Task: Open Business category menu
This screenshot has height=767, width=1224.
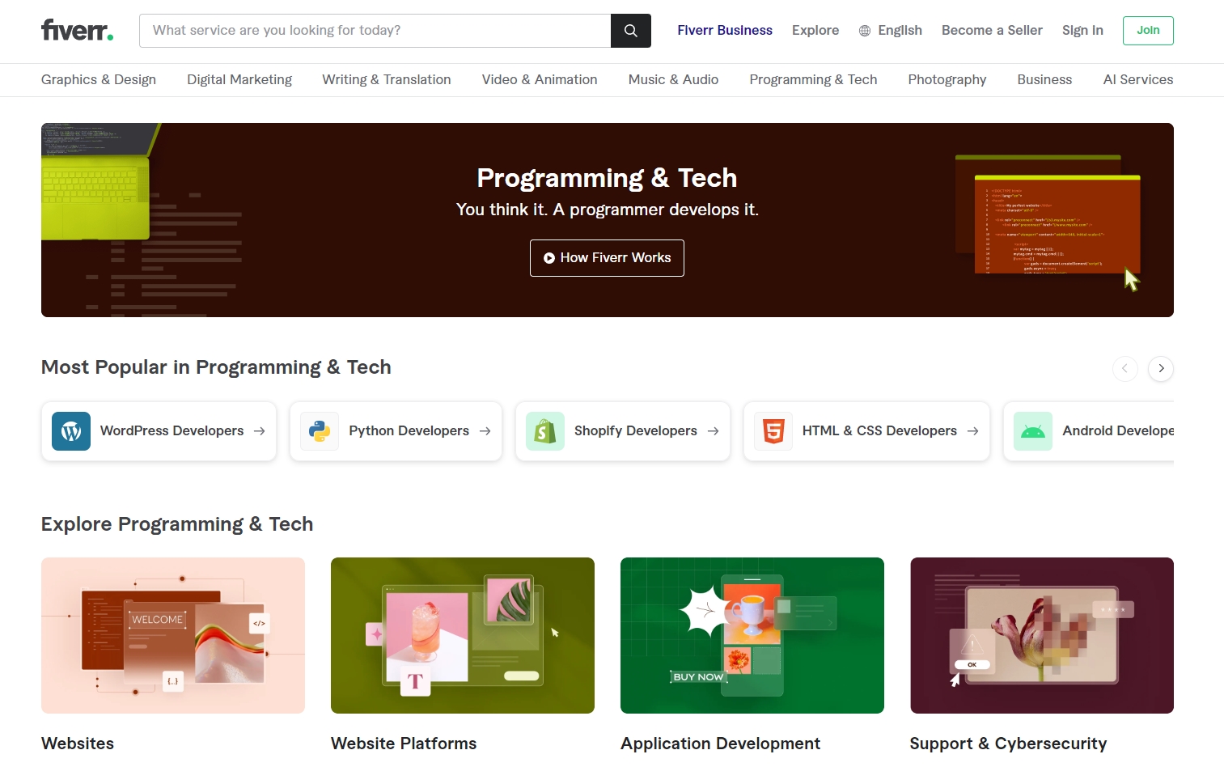Action: (x=1044, y=79)
